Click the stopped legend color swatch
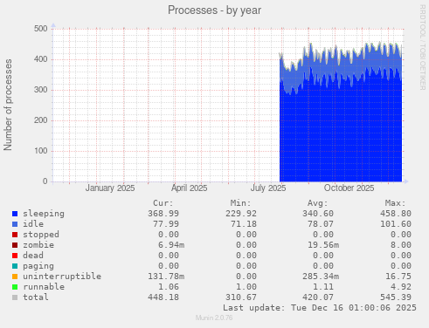The image size is (429, 328). point(15,235)
